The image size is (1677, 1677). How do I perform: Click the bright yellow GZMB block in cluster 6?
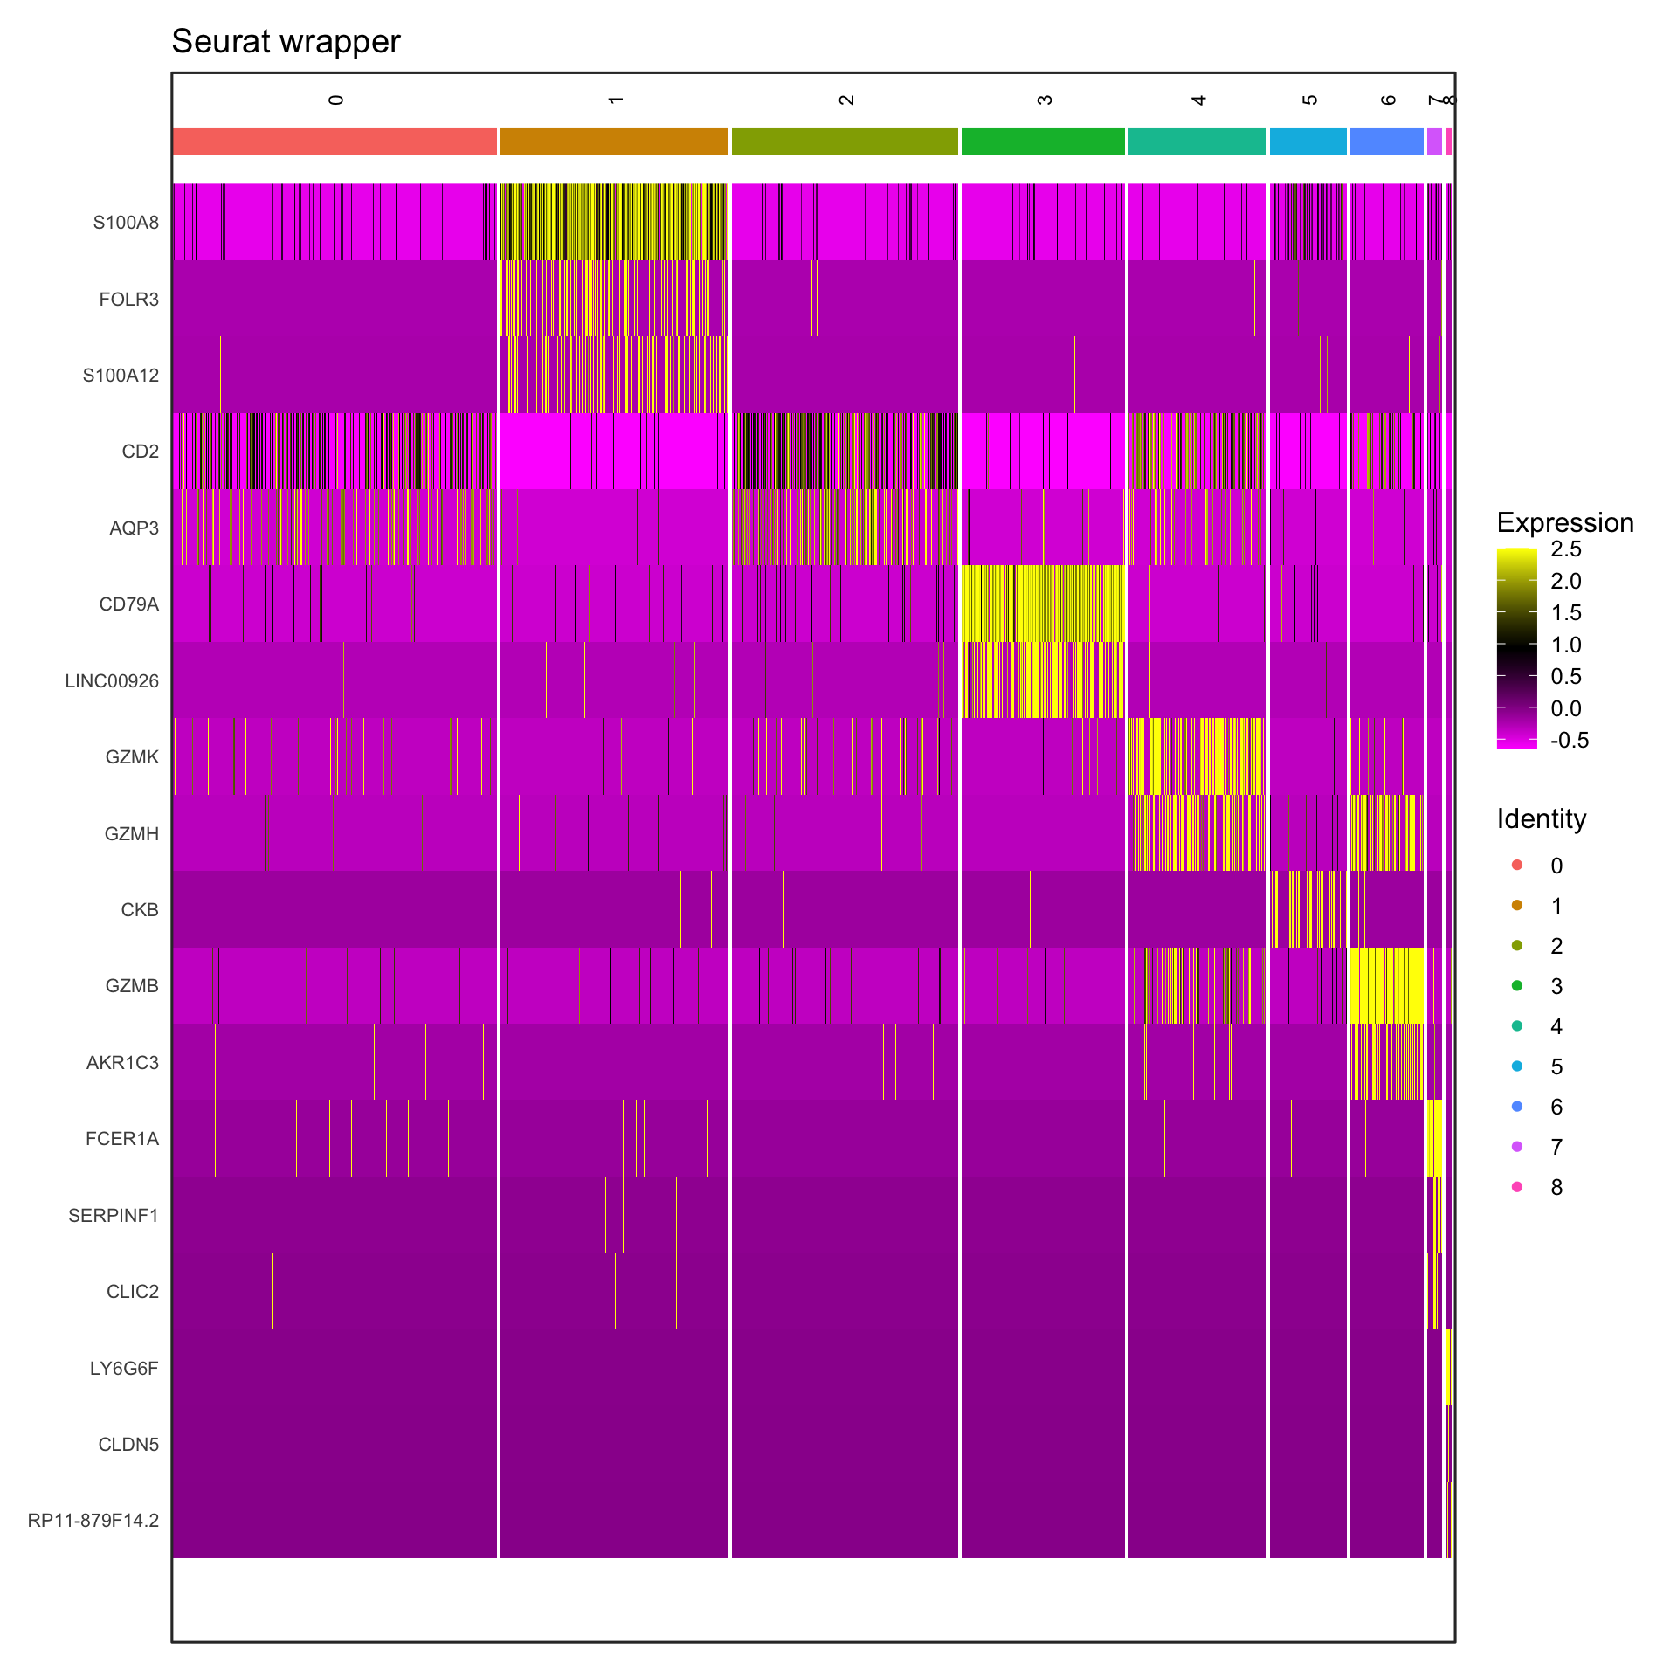pos(1386,985)
